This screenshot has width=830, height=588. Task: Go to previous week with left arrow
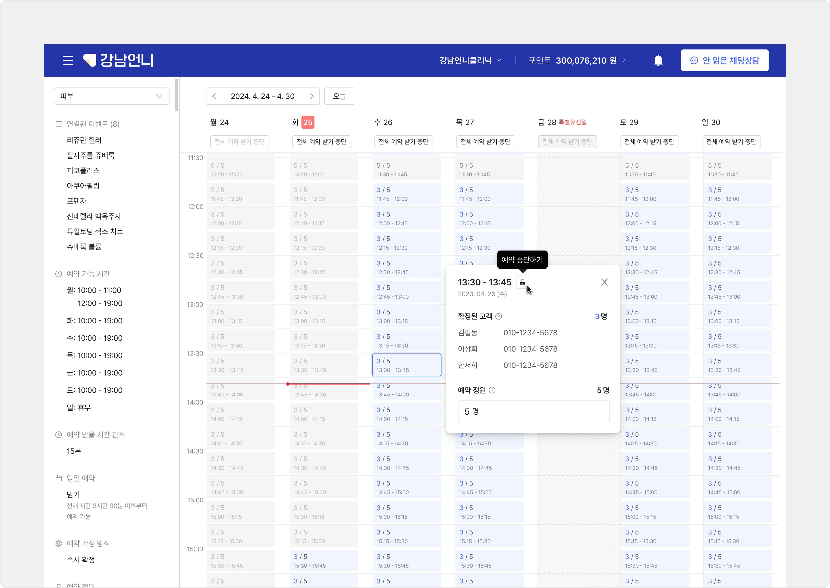pyautogui.click(x=214, y=96)
